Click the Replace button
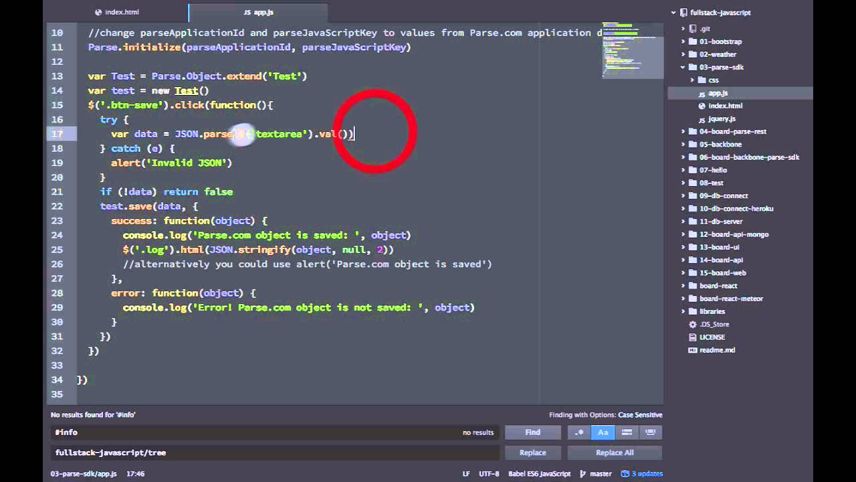856x482 pixels. 533,453
